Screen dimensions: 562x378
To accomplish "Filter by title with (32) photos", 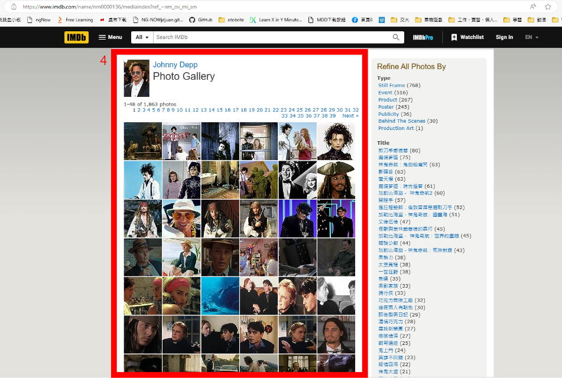I will [395, 300].
